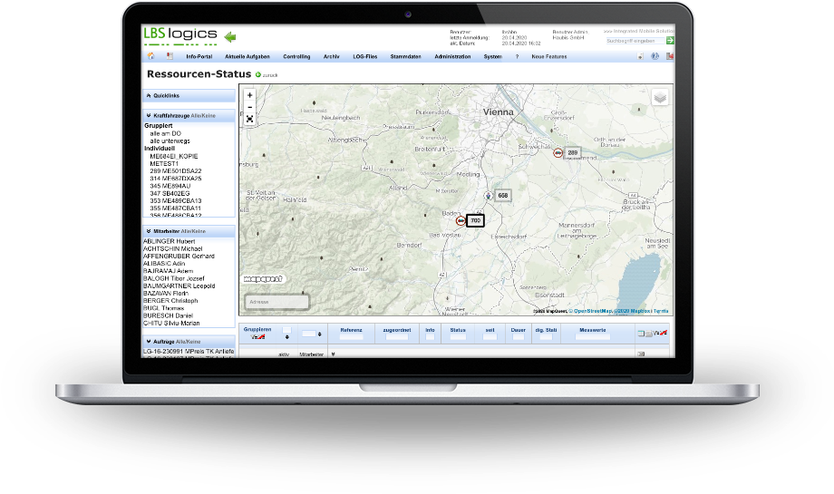Zoom in on the map
This screenshot has height=494, width=834.
(249, 95)
